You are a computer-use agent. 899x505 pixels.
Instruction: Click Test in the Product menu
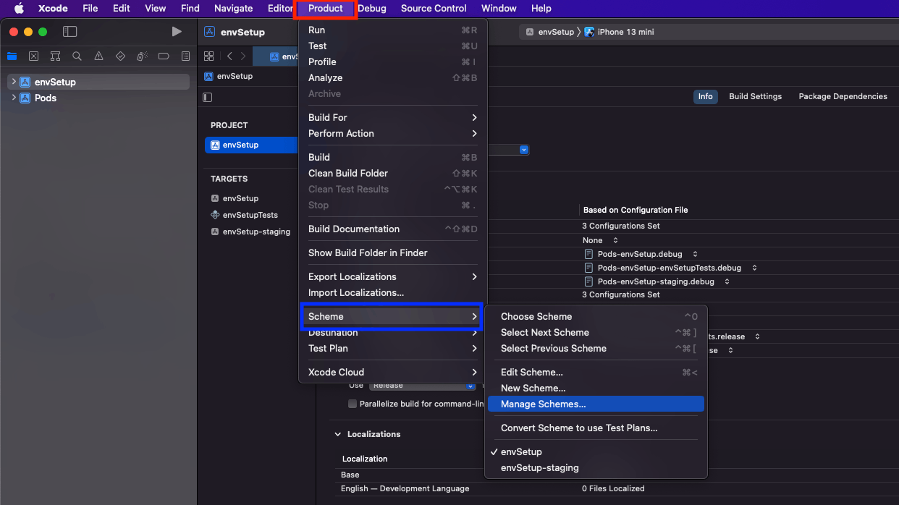pyautogui.click(x=393, y=46)
